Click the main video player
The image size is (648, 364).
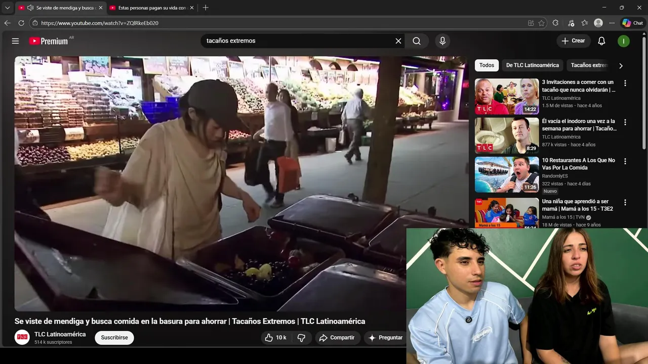pyautogui.click(x=241, y=184)
